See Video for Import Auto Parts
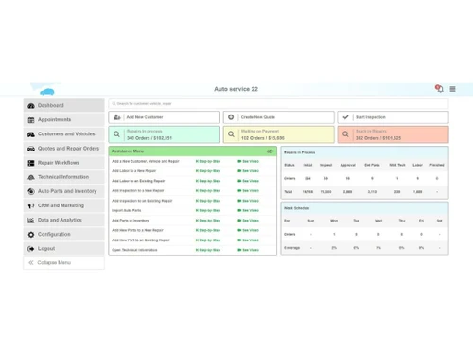The width and height of the screenshot is (473, 355). (x=248, y=210)
